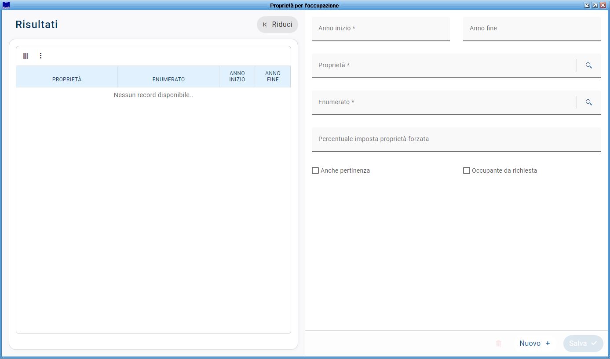Click the application icon in title bar
Screen dimensions: 610x359
click(6, 5)
